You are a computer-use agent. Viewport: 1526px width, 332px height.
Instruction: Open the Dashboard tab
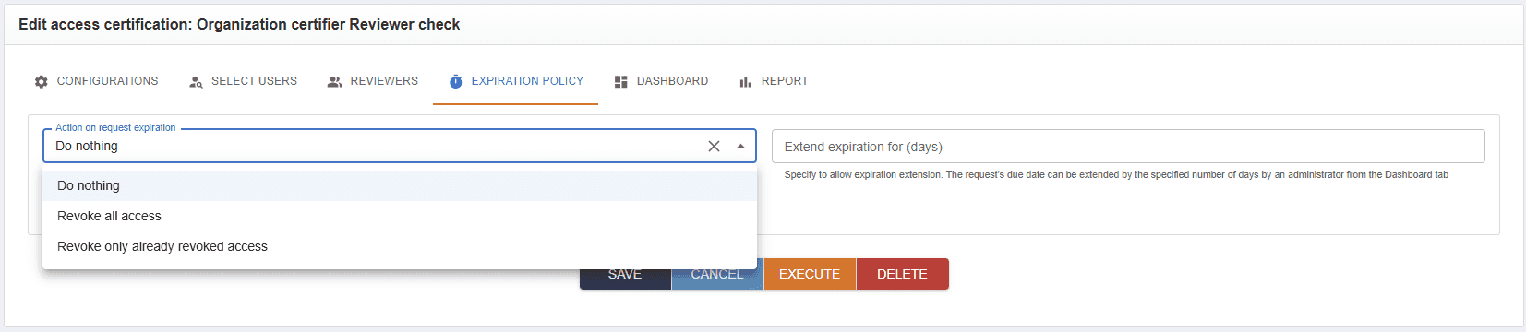661,81
